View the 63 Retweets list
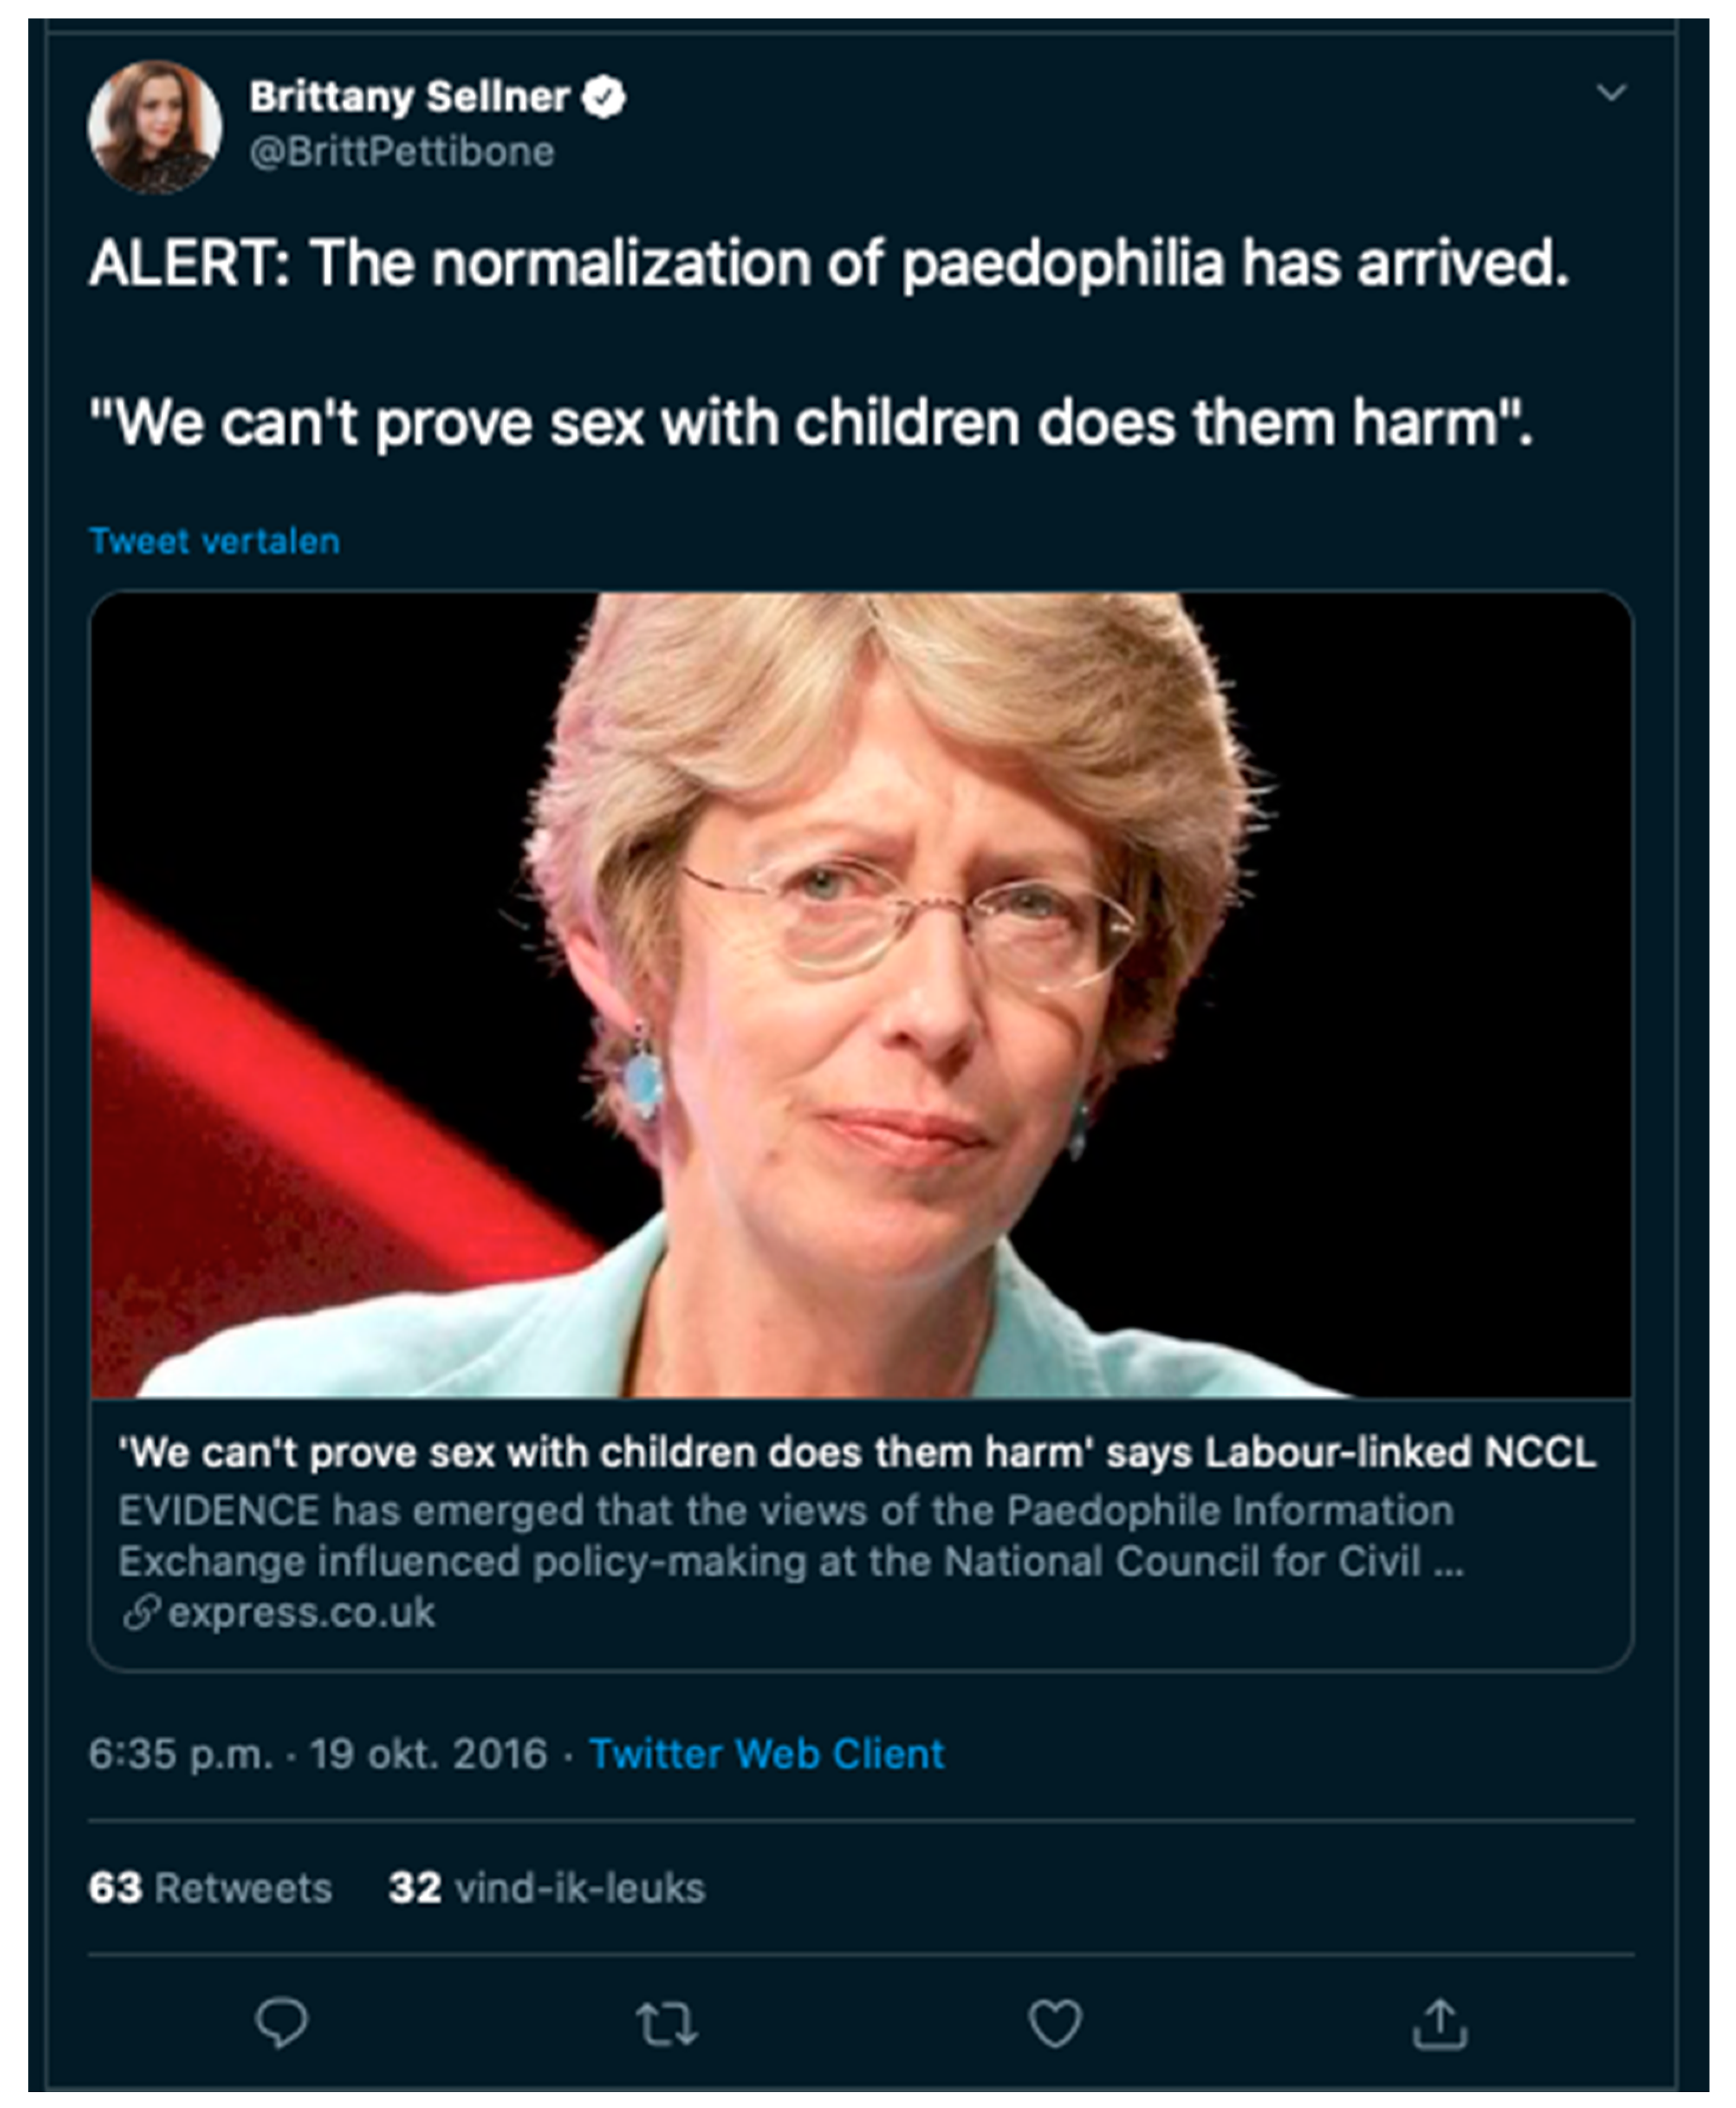 [210, 1888]
